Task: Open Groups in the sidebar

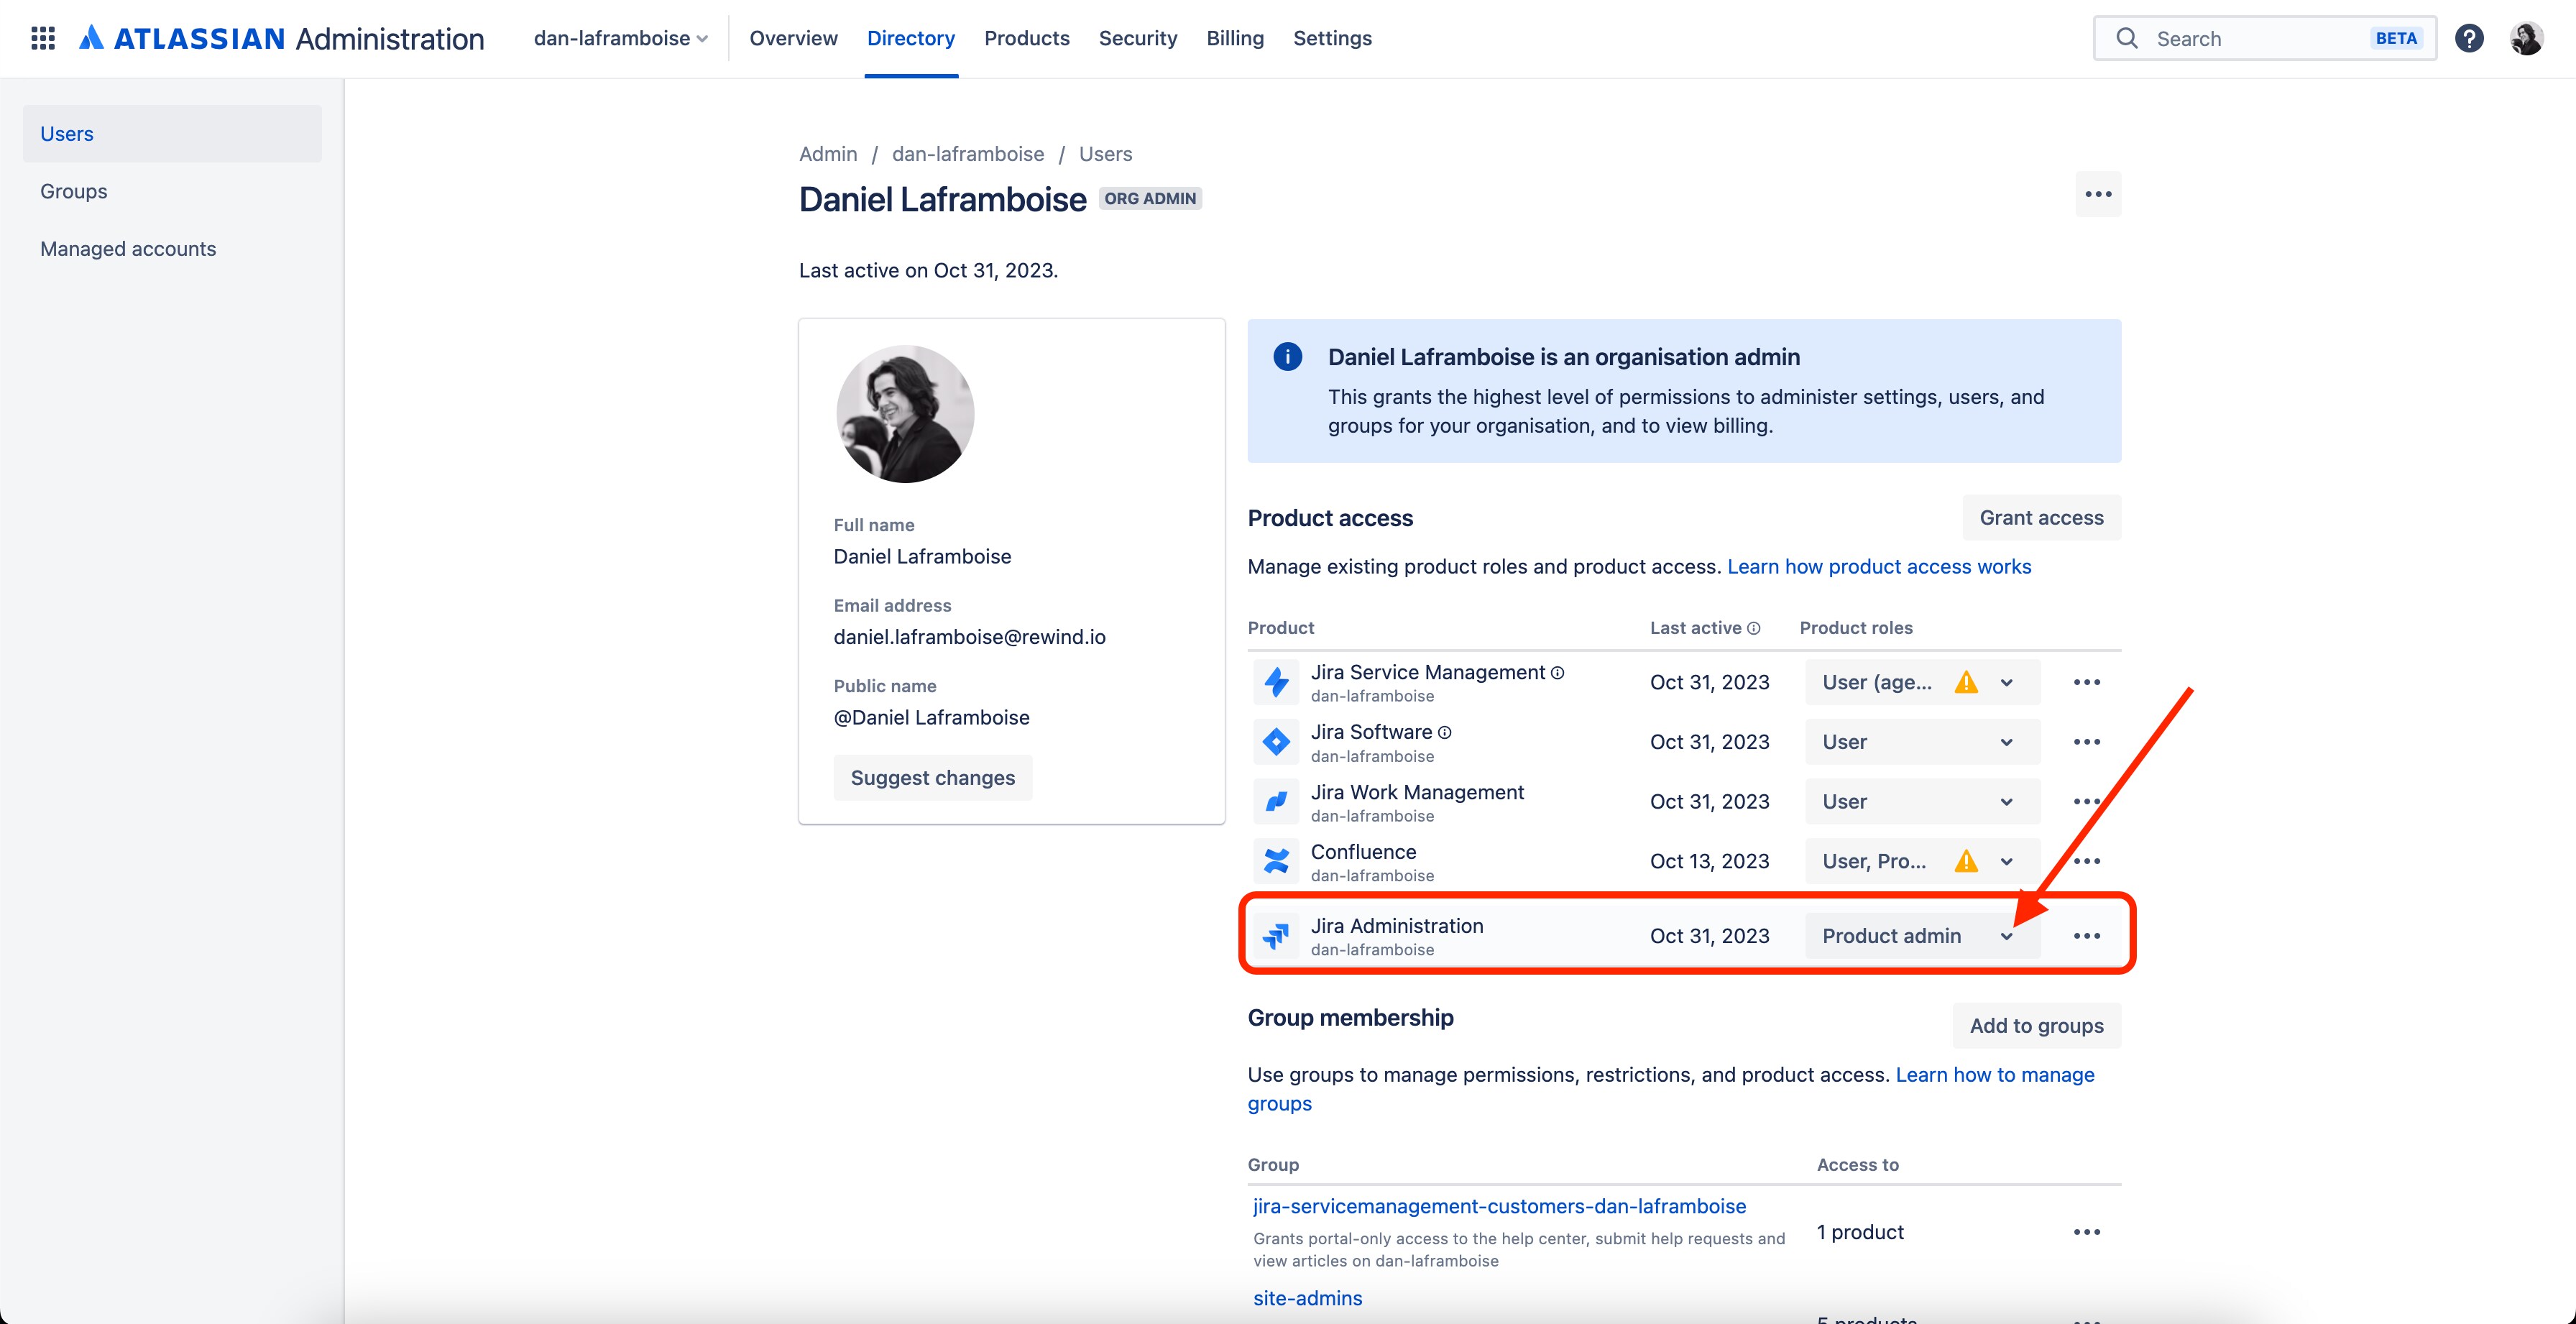Action: pyautogui.click(x=172, y=191)
